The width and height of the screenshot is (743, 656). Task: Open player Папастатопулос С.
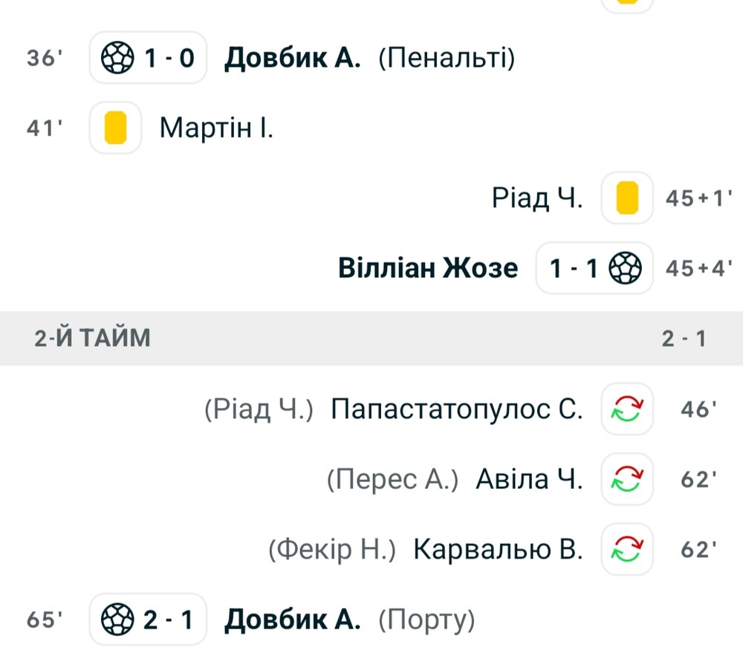457,409
